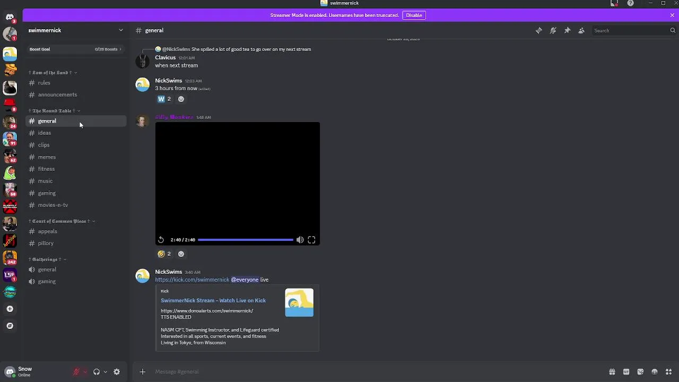Open the sticker picker icon
This screenshot has width=679, height=382.
click(x=640, y=372)
